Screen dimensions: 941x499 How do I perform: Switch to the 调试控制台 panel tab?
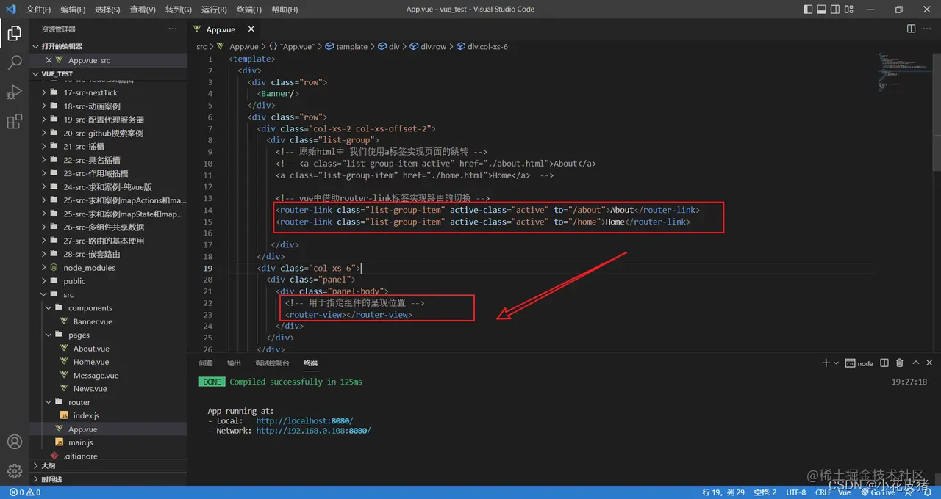[272, 363]
